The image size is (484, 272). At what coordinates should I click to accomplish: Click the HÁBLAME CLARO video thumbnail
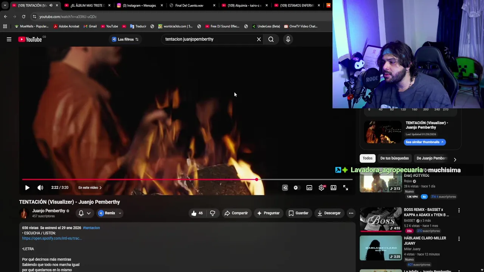coord(381,248)
